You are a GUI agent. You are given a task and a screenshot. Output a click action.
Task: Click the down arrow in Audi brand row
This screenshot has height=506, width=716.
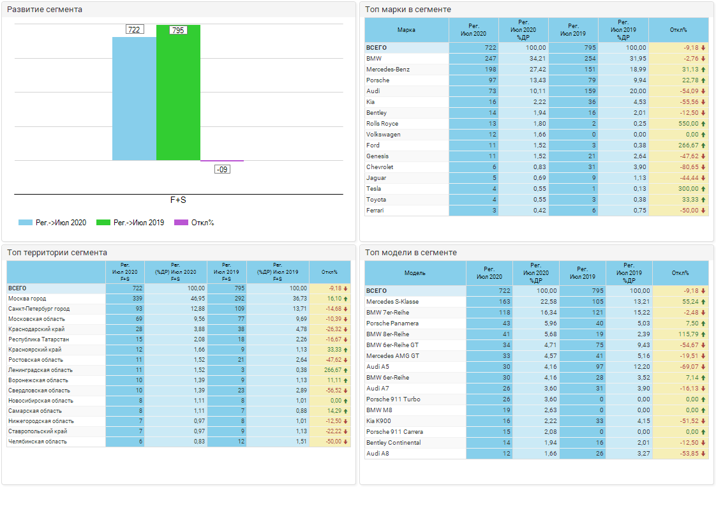(703, 91)
